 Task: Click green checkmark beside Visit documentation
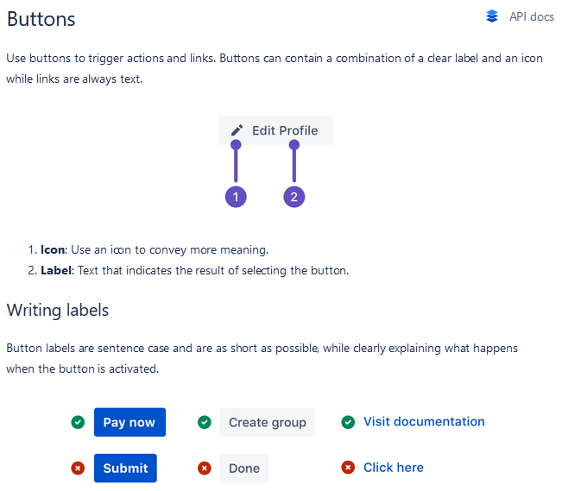coord(348,422)
